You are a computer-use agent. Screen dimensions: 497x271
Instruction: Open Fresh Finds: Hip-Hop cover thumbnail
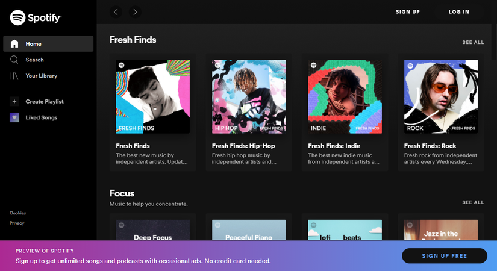pyautogui.click(x=249, y=96)
